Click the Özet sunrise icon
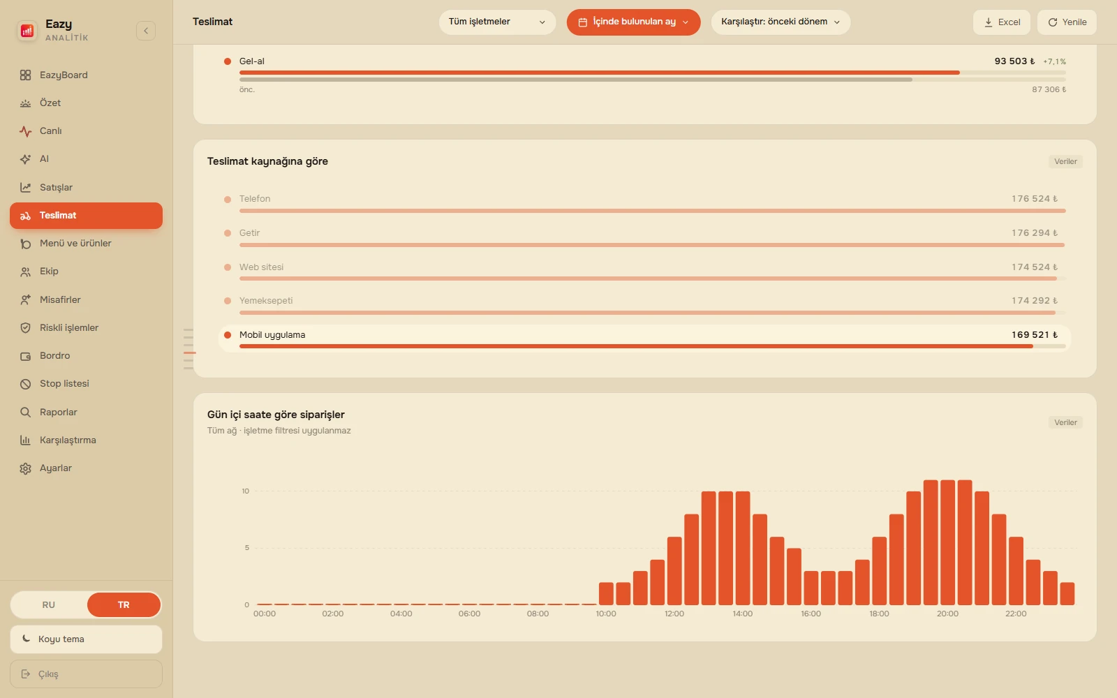Viewport: 1117px width, 698px height. 26,103
